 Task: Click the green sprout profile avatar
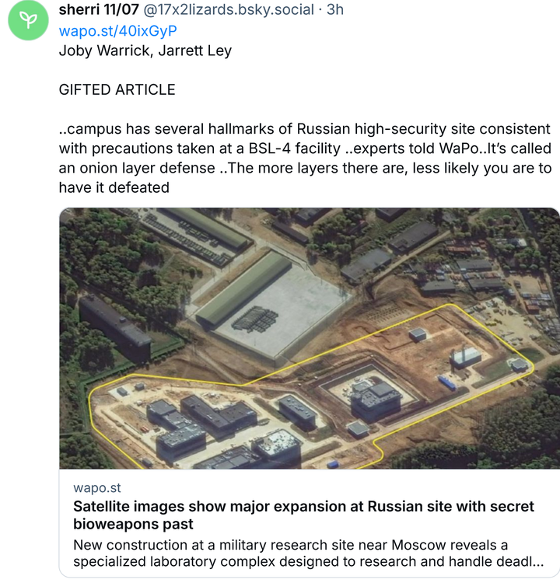(28, 21)
